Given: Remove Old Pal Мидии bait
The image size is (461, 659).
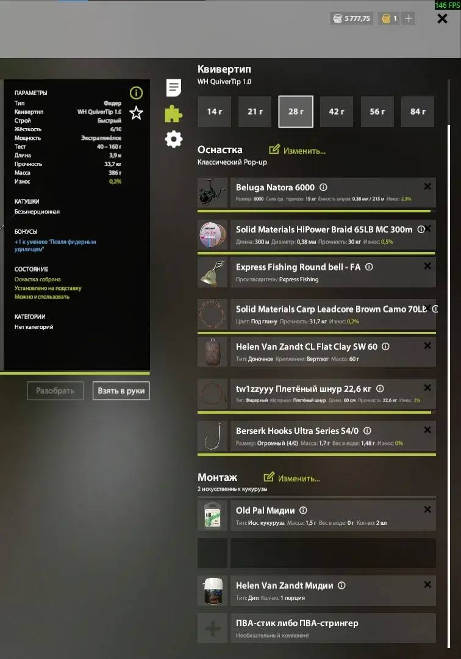Looking at the screenshot, I should (x=427, y=510).
